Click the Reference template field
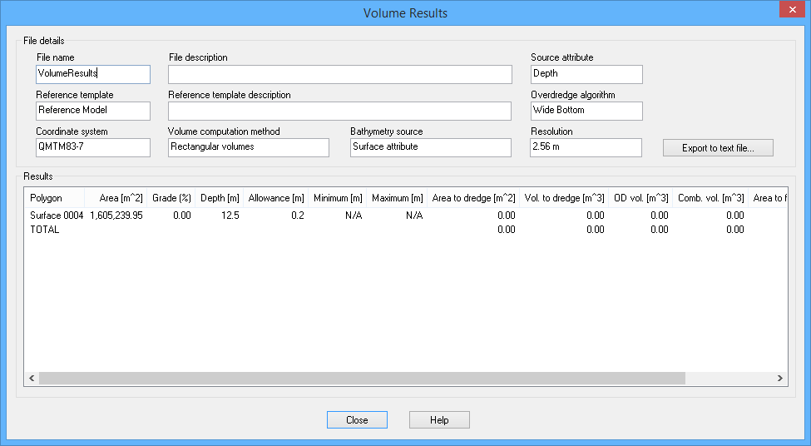Screen dimensions: 811x446 pyautogui.click(x=92, y=111)
